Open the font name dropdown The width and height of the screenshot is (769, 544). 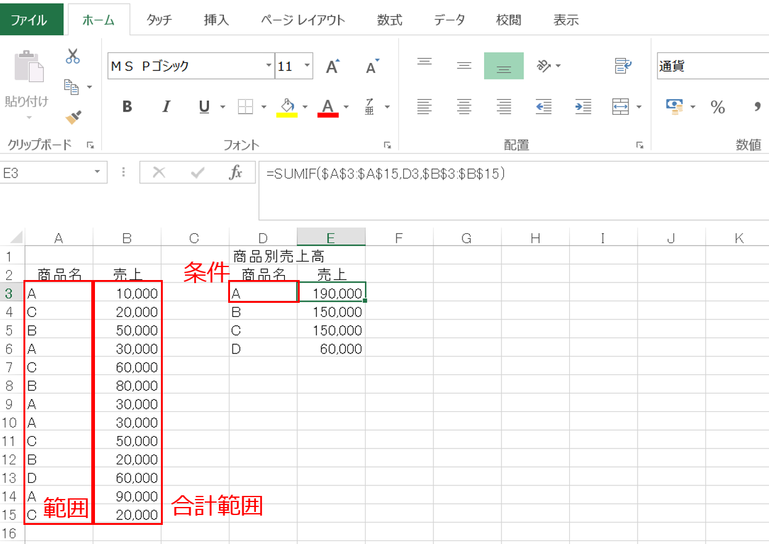tap(268, 66)
